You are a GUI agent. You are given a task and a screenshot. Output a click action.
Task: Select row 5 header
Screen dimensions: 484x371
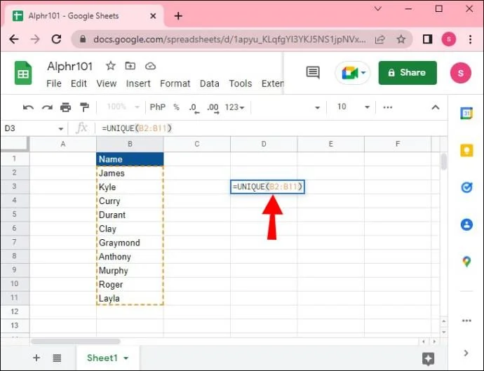click(15, 214)
